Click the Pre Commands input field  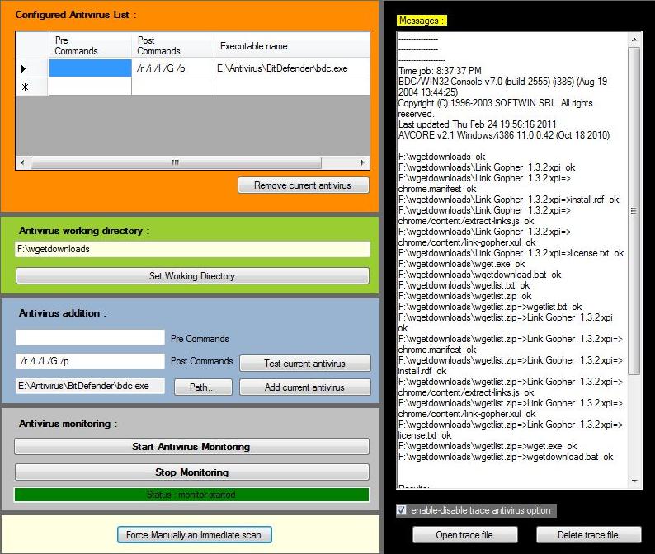tap(90, 337)
